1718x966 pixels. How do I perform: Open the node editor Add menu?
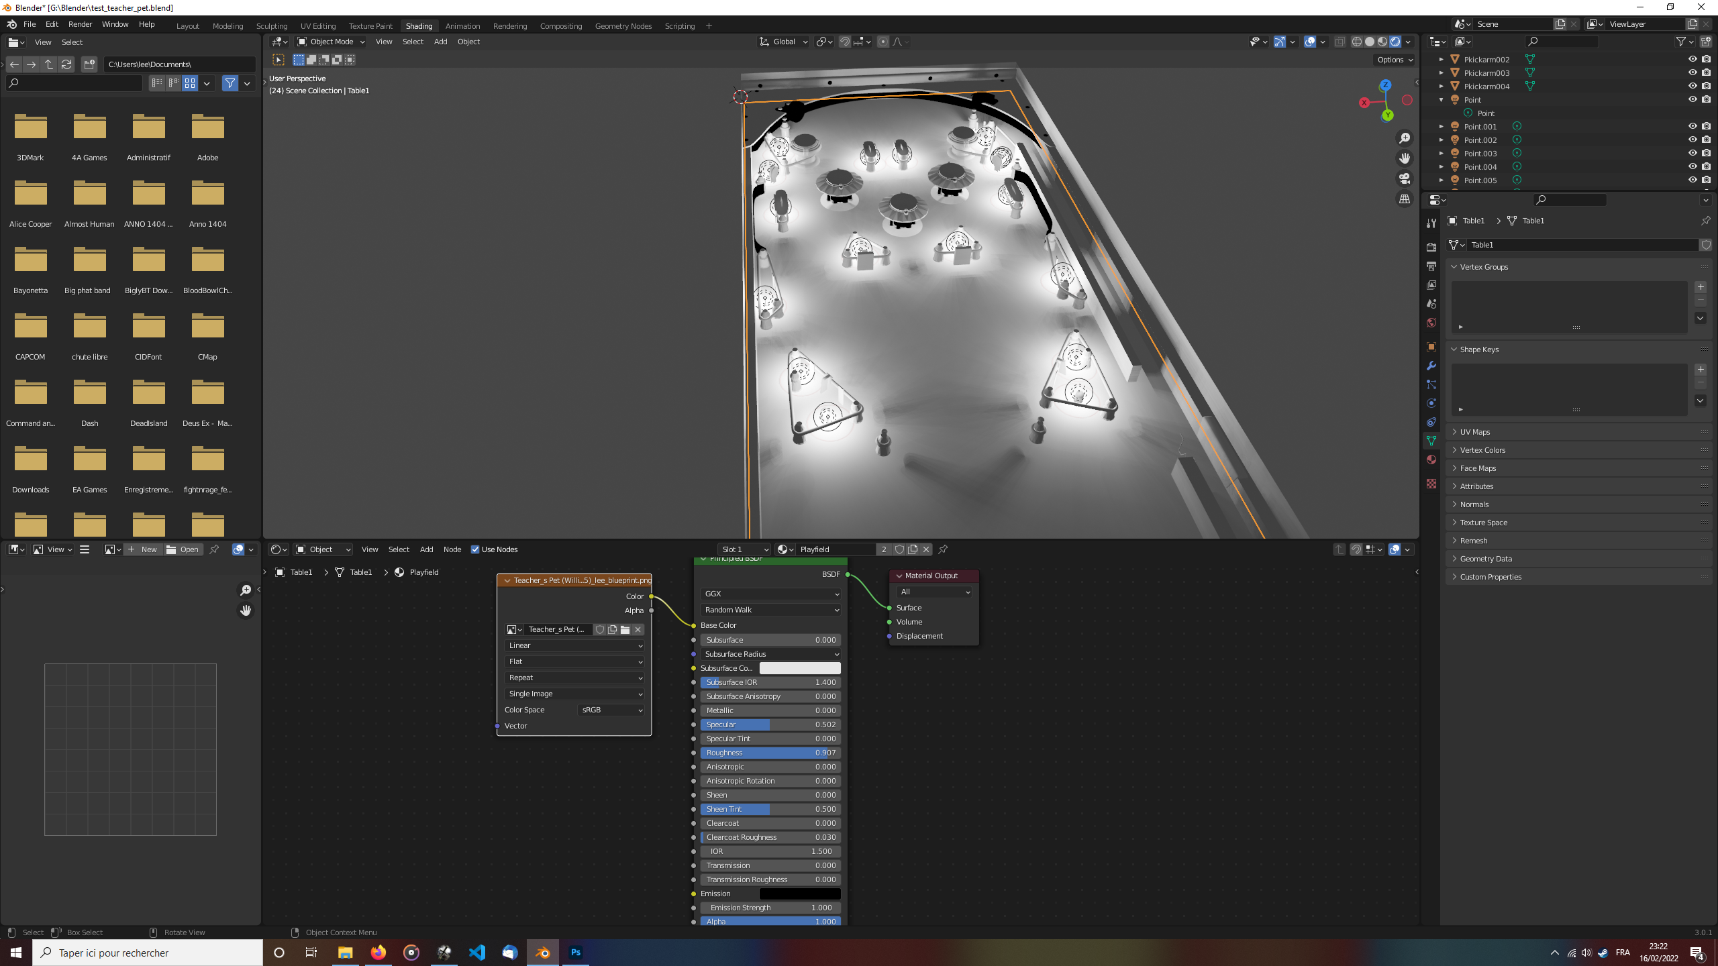(426, 549)
